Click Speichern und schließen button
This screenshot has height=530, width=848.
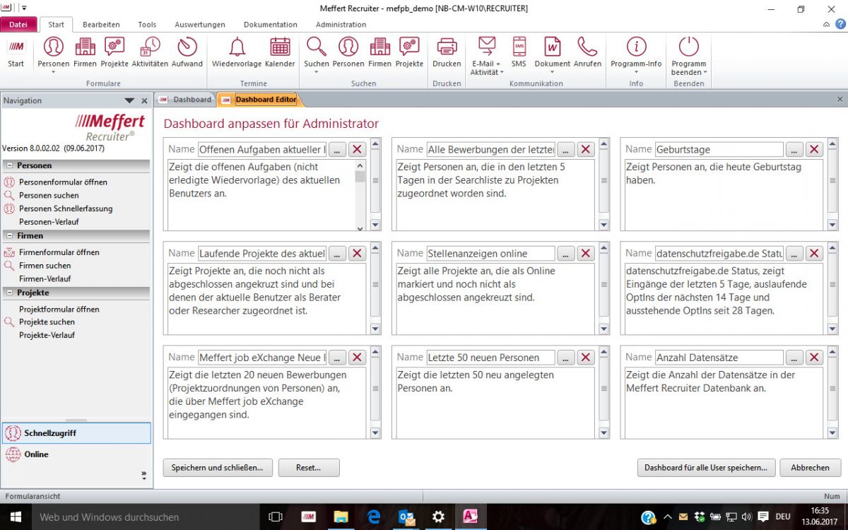click(x=217, y=468)
